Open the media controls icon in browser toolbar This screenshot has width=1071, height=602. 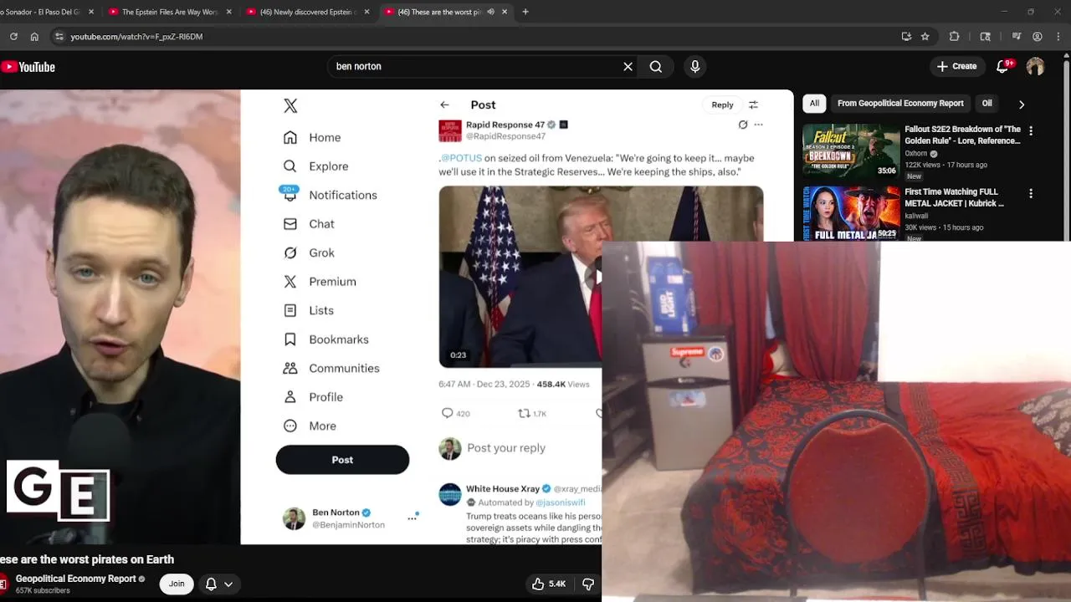(1017, 37)
